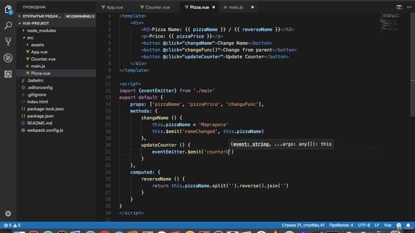Image resolution: width=415 pixels, height=233 pixels.
Task: Click the README.md info icon
Action: coord(23,123)
